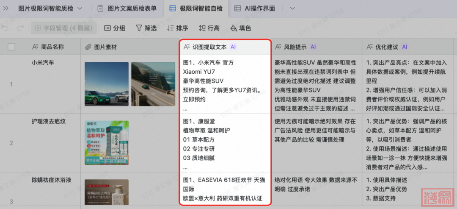The width and height of the screenshot is (457, 209).
Task: Open the coastal bridge car image thumbnail
Action: 153,84
